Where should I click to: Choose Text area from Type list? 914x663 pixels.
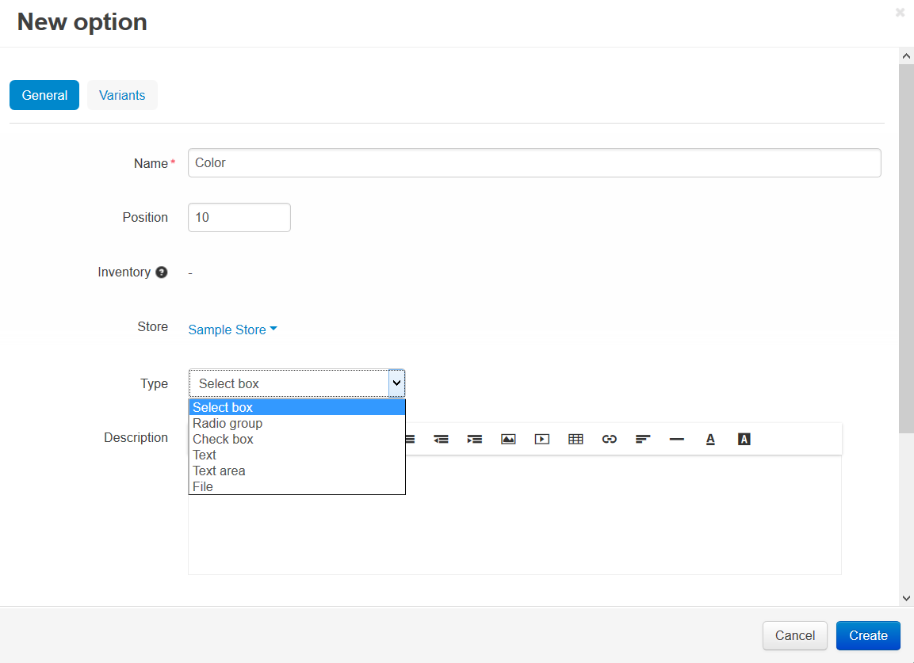(x=296, y=471)
